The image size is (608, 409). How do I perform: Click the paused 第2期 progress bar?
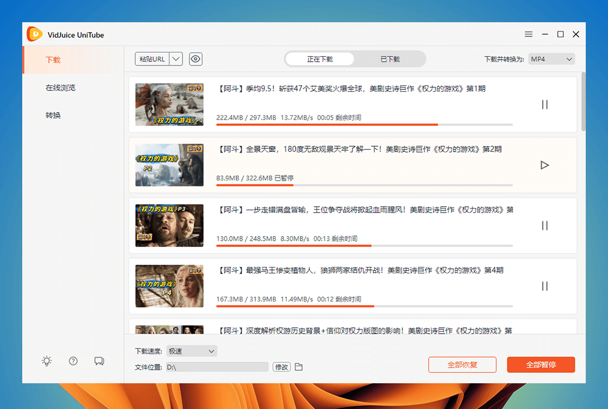364,185
